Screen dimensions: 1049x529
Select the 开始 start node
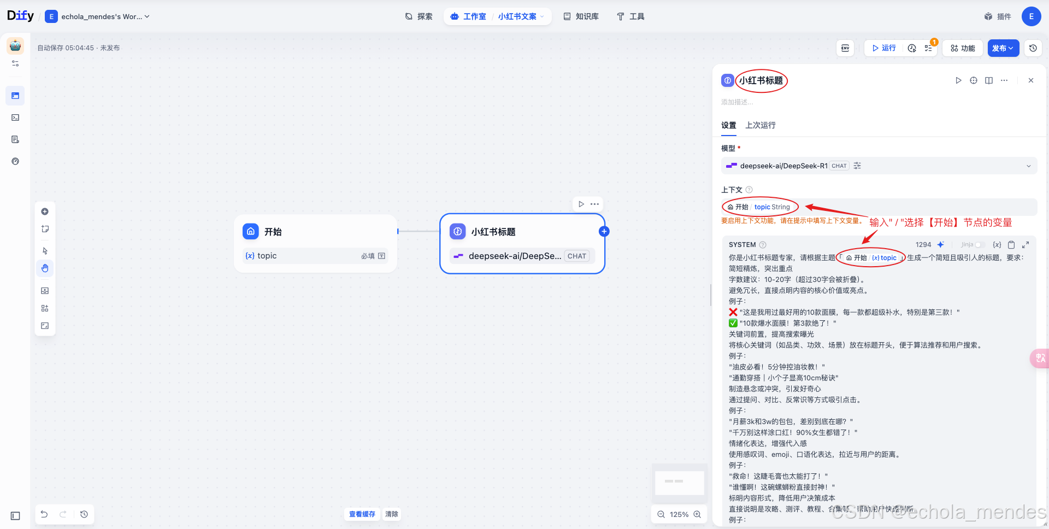(x=315, y=243)
